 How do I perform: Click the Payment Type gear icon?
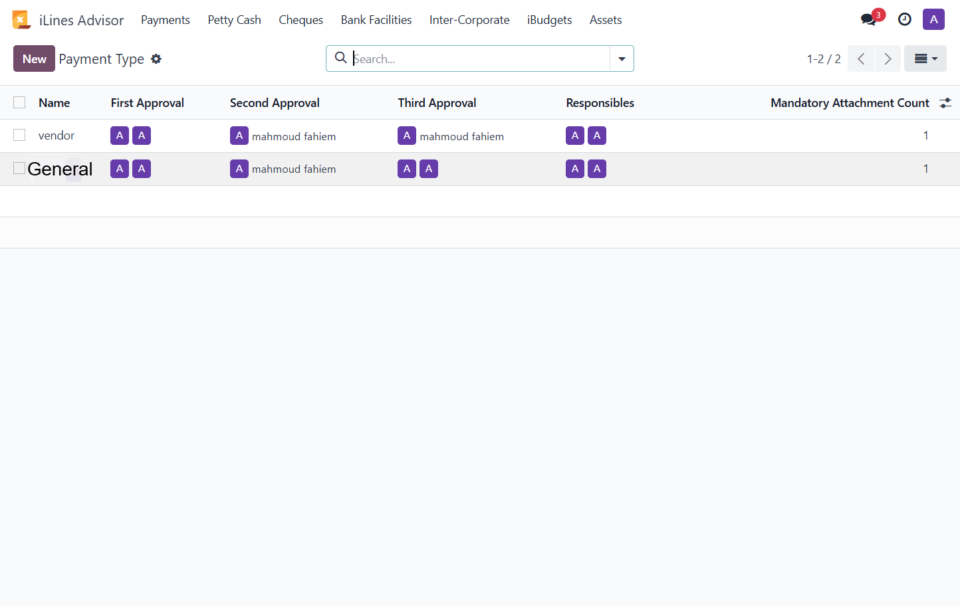click(156, 58)
